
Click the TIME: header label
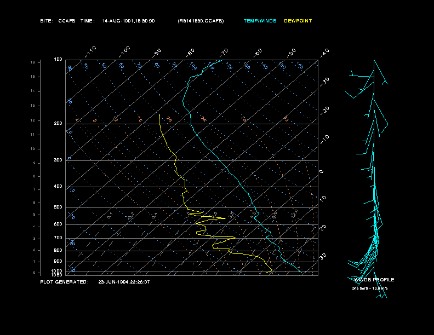click(88, 21)
